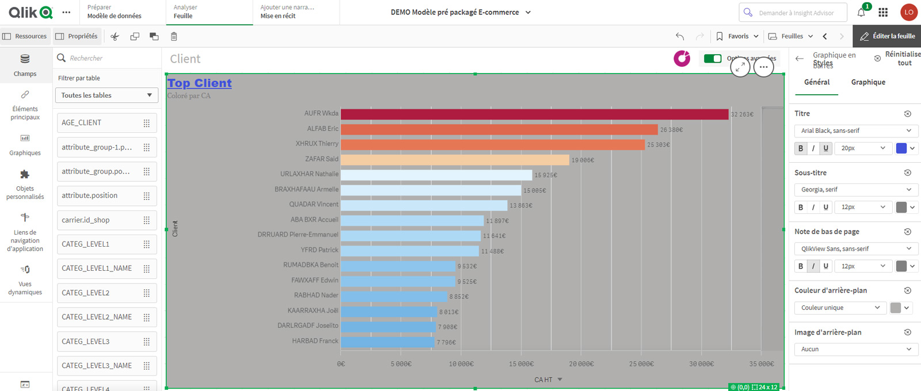Open the notifications bell
The image size is (921, 391).
[862, 12]
